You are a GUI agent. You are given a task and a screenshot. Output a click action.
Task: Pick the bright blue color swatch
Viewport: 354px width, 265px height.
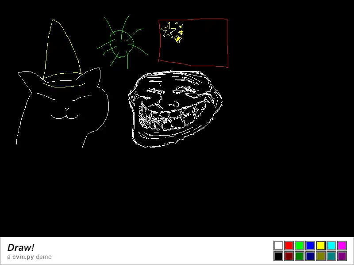pyautogui.click(x=310, y=246)
